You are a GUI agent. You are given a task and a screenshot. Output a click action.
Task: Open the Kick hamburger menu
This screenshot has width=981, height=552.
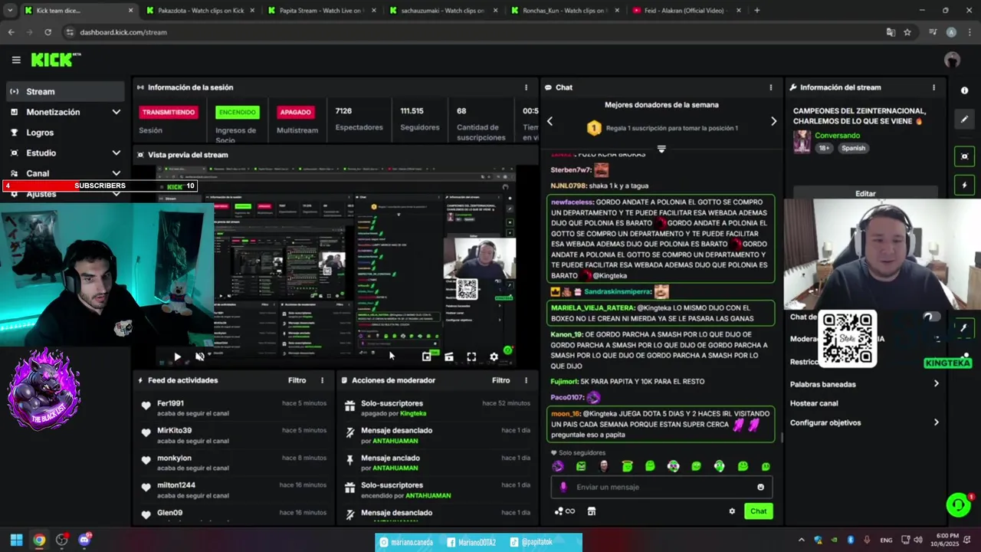16,60
